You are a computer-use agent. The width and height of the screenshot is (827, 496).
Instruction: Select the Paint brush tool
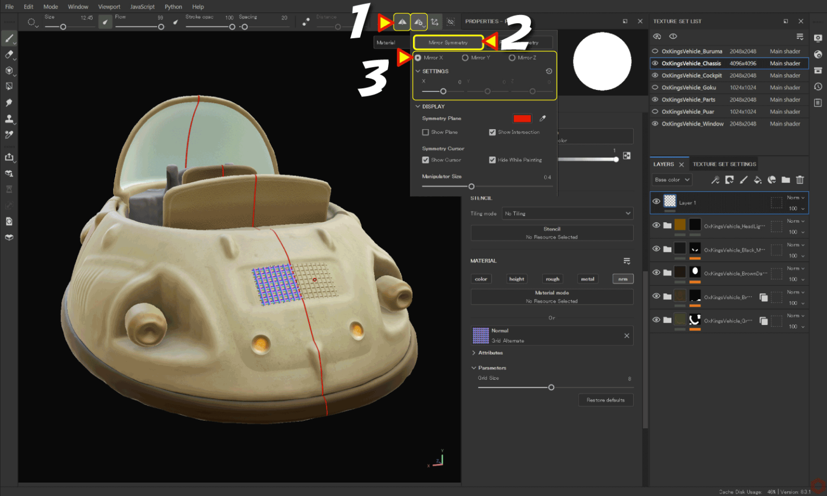(x=9, y=38)
